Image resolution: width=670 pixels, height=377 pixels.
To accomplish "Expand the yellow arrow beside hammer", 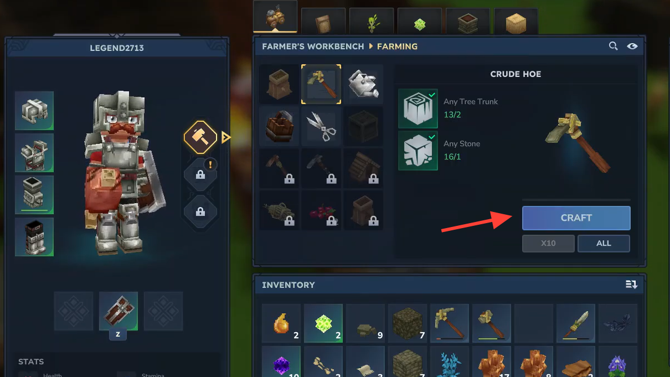I will tap(225, 137).
